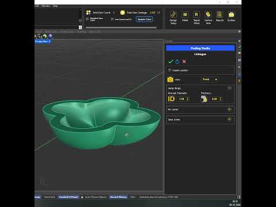Click the yellow ID internal diameter icon
This screenshot has width=276, height=207.
click(x=171, y=99)
